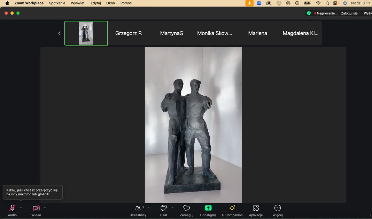Open AI Companion sparkle icon
The image size is (372, 219).
pyautogui.click(x=232, y=208)
